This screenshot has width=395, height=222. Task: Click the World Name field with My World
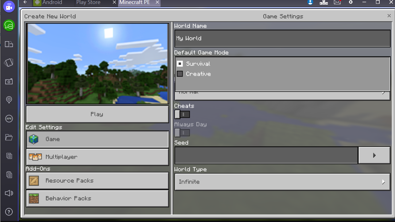click(282, 38)
